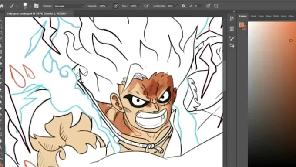Toggle pen pressure for brush size

[x=208, y=6]
